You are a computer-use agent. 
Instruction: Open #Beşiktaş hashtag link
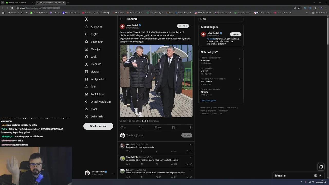click(x=211, y=39)
